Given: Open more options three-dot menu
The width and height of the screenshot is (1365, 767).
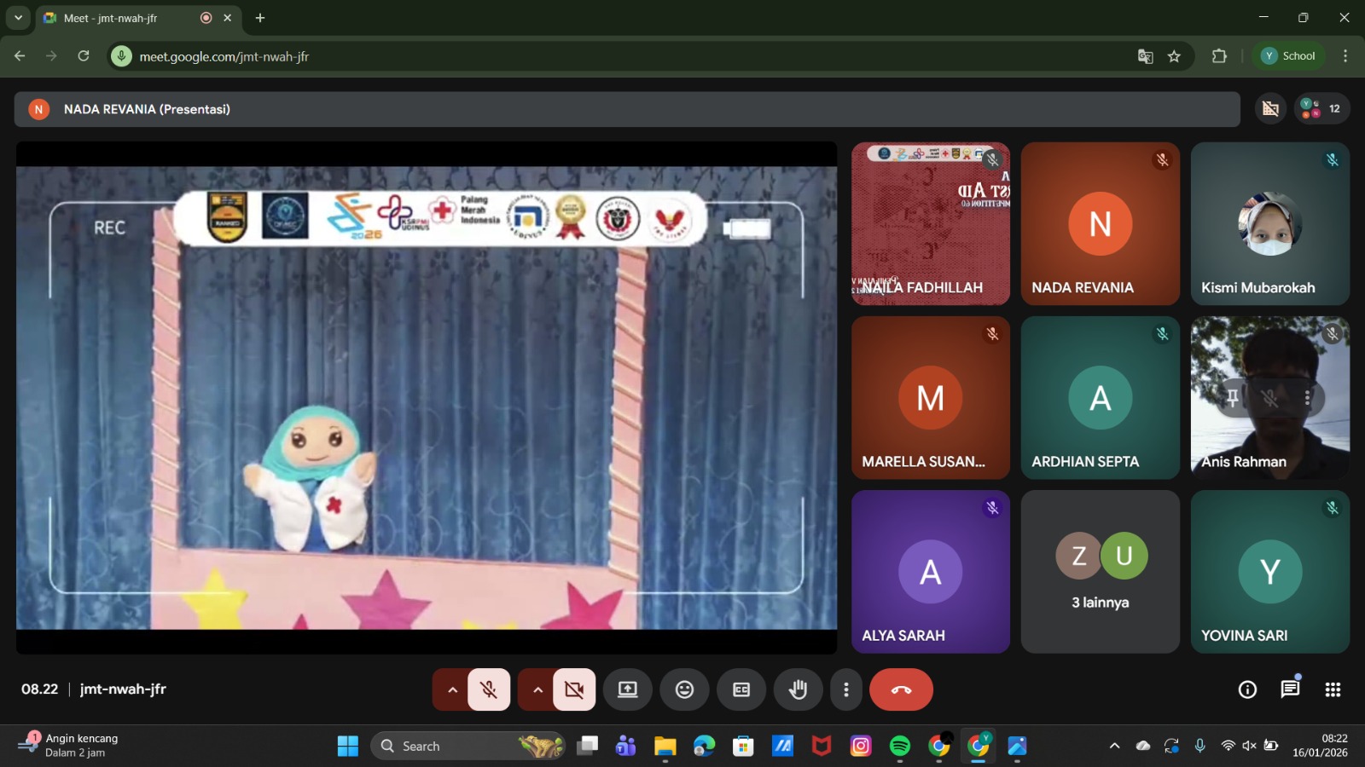Looking at the screenshot, I should click(x=845, y=689).
